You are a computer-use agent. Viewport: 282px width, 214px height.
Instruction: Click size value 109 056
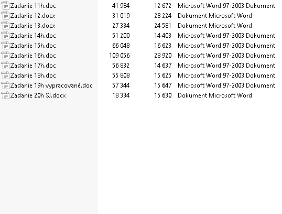pos(120,56)
